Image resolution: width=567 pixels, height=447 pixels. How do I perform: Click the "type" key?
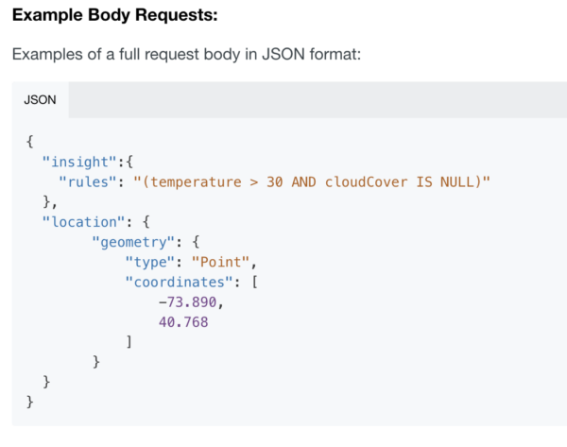tap(150, 262)
